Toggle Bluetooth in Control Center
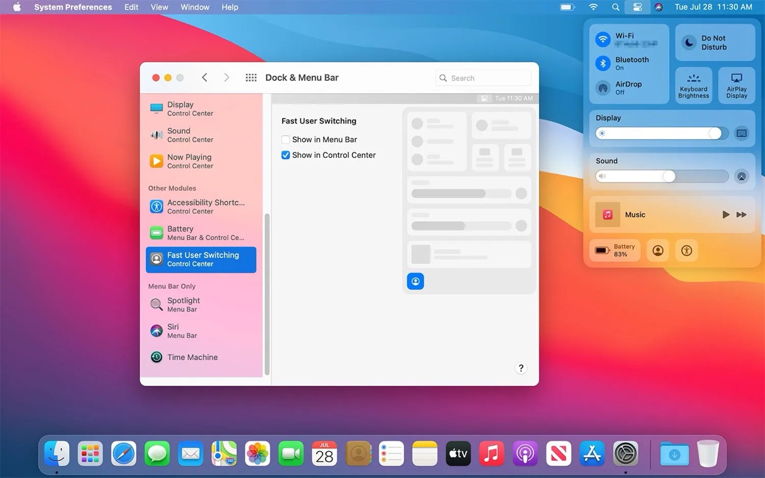Screen dimensions: 765x478 point(603,63)
